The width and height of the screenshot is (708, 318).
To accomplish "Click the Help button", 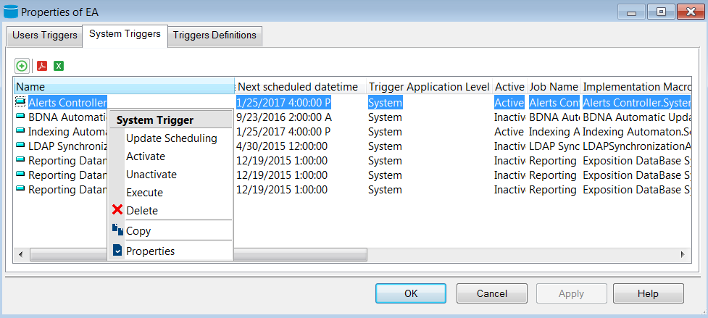I will (x=648, y=293).
